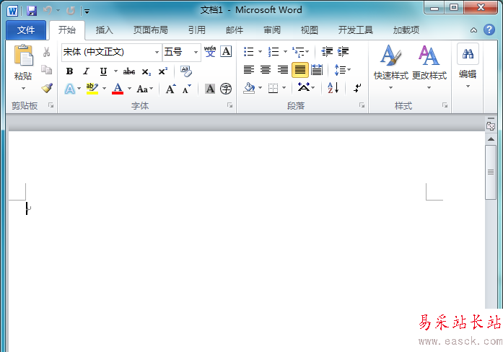Increase paragraph indent

coord(343,51)
